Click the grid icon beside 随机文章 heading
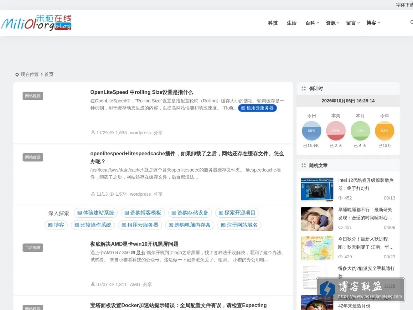Viewport: 413px width, 310px height. 304,165
